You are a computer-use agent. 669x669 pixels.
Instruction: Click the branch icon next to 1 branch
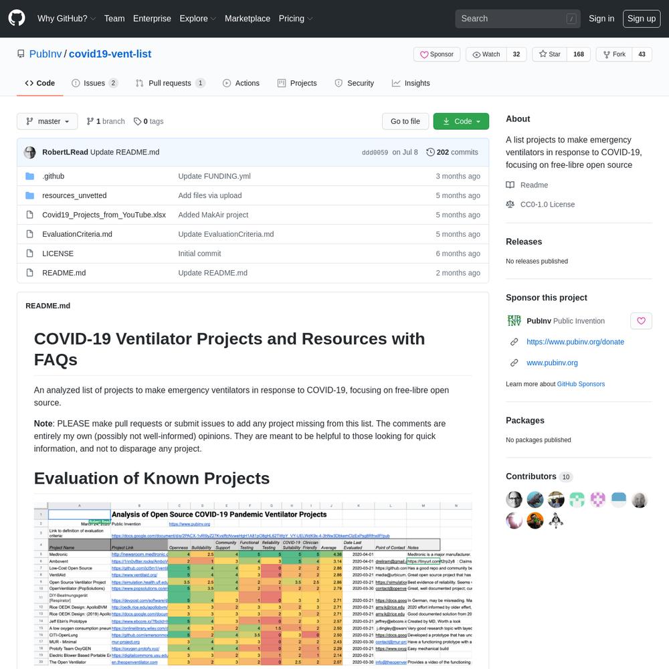90,122
